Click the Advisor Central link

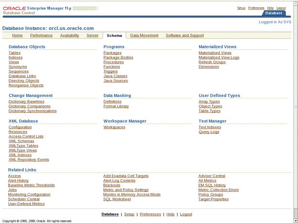click(x=212, y=176)
